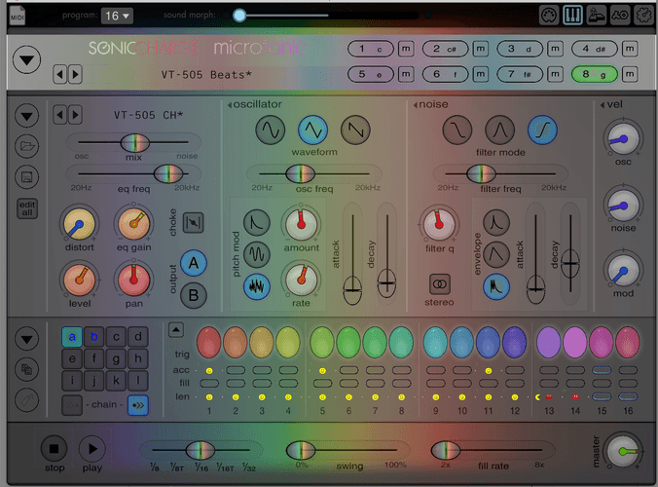The height and width of the screenshot is (487, 658).
Task: Click the up arrow above trig
Action: tap(176, 330)
